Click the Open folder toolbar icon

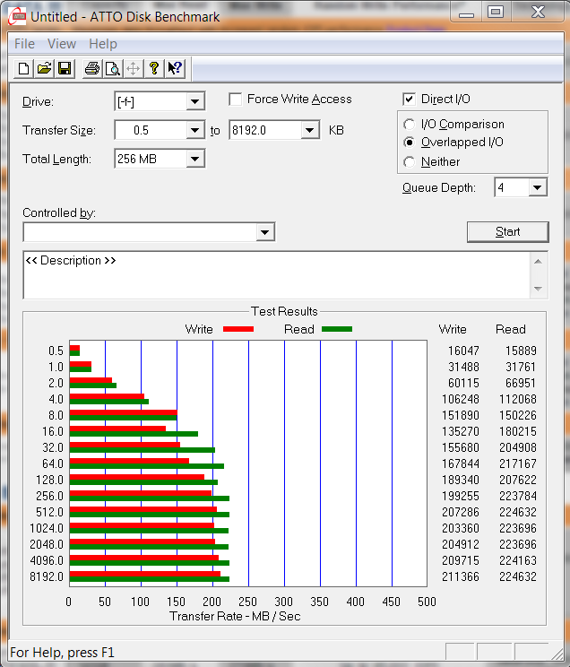point(44,68)
